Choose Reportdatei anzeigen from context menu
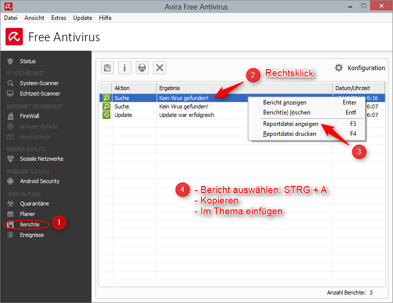Screen dimensions: 393x303 [x=307, y=124]
